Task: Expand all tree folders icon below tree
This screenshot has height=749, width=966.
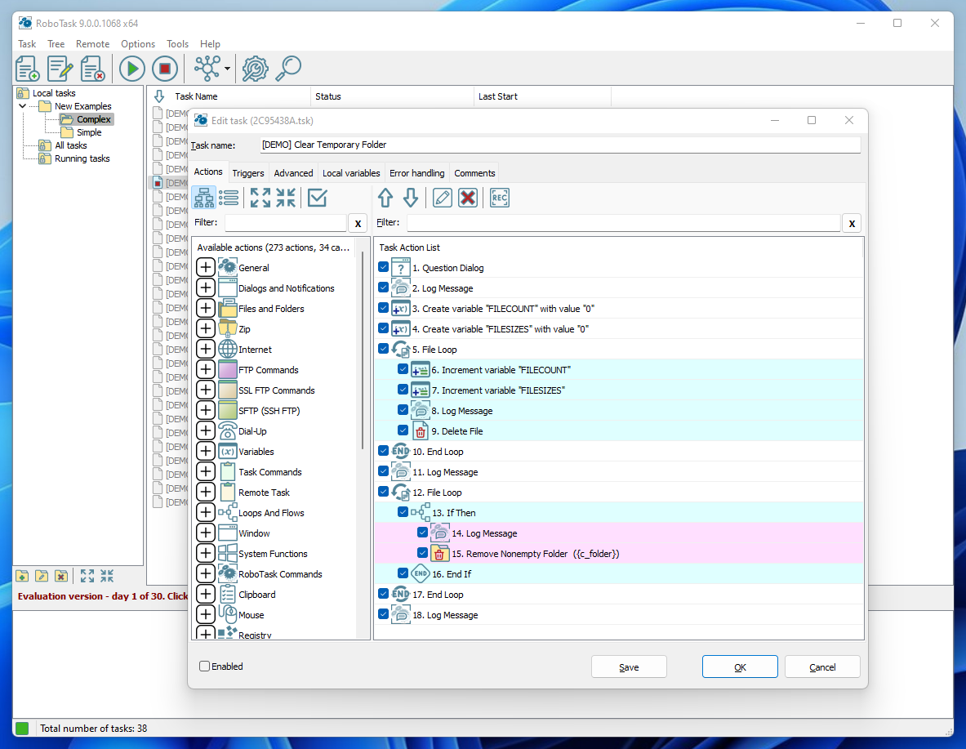Action: click(x=87, y=576)
